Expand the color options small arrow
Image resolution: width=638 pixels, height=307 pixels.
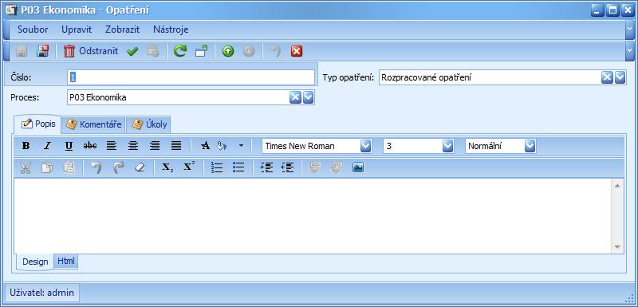[241, 146]
